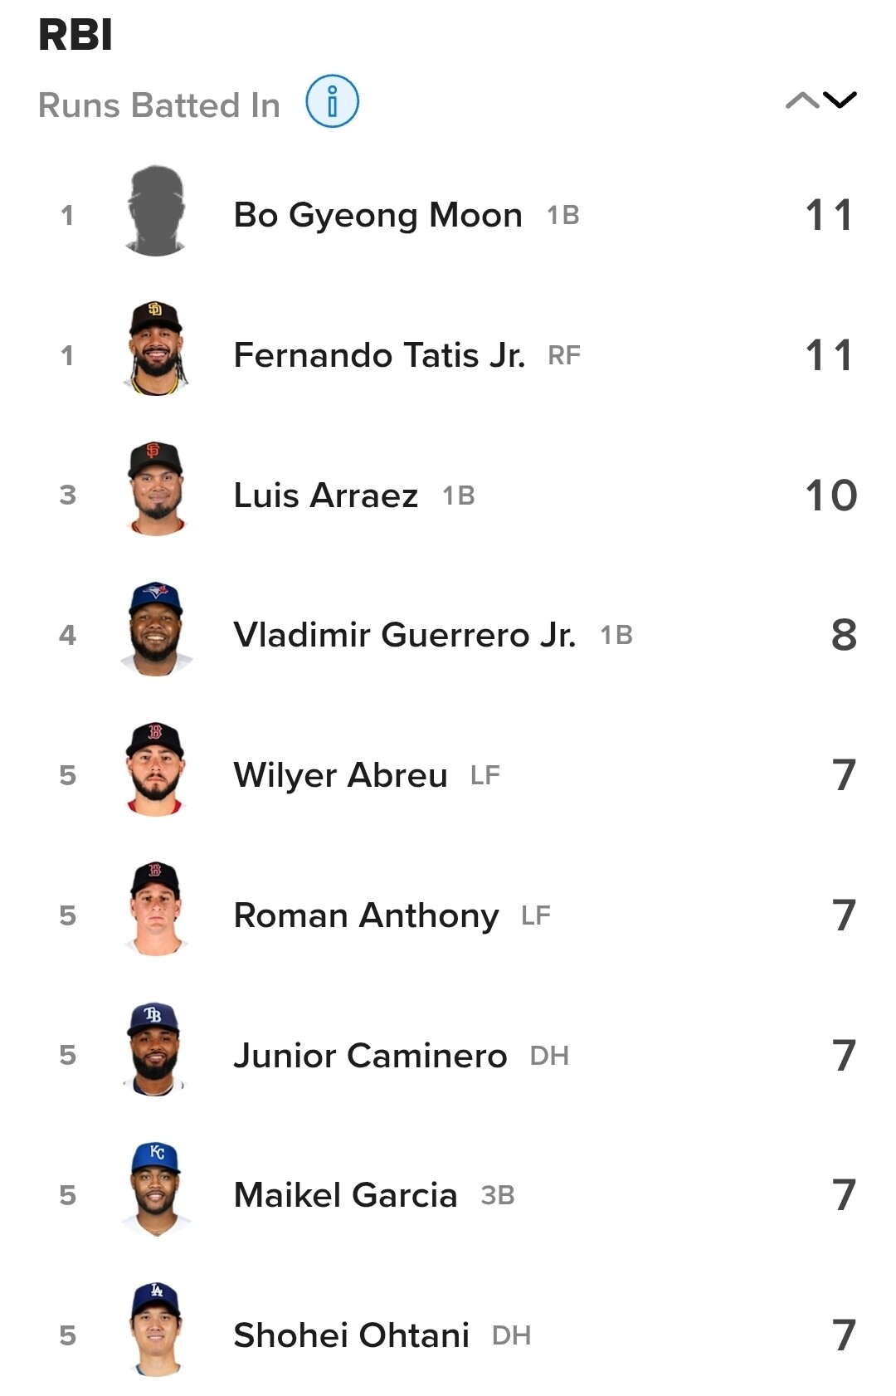The width and height of the screenshot is (896, 1396).
Task: Open Bo Gyeong Moon's player page
Action: (x=377, y=215)
